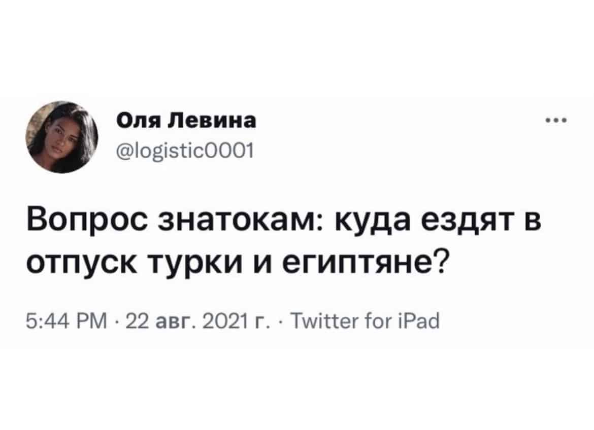
Task: Click Оля Левина's profile avatar photo
Action: click(62, 136)
